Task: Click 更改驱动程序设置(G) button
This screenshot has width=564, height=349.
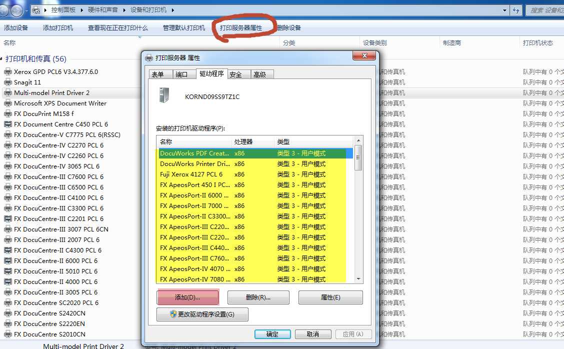Action: pos(202,314)
